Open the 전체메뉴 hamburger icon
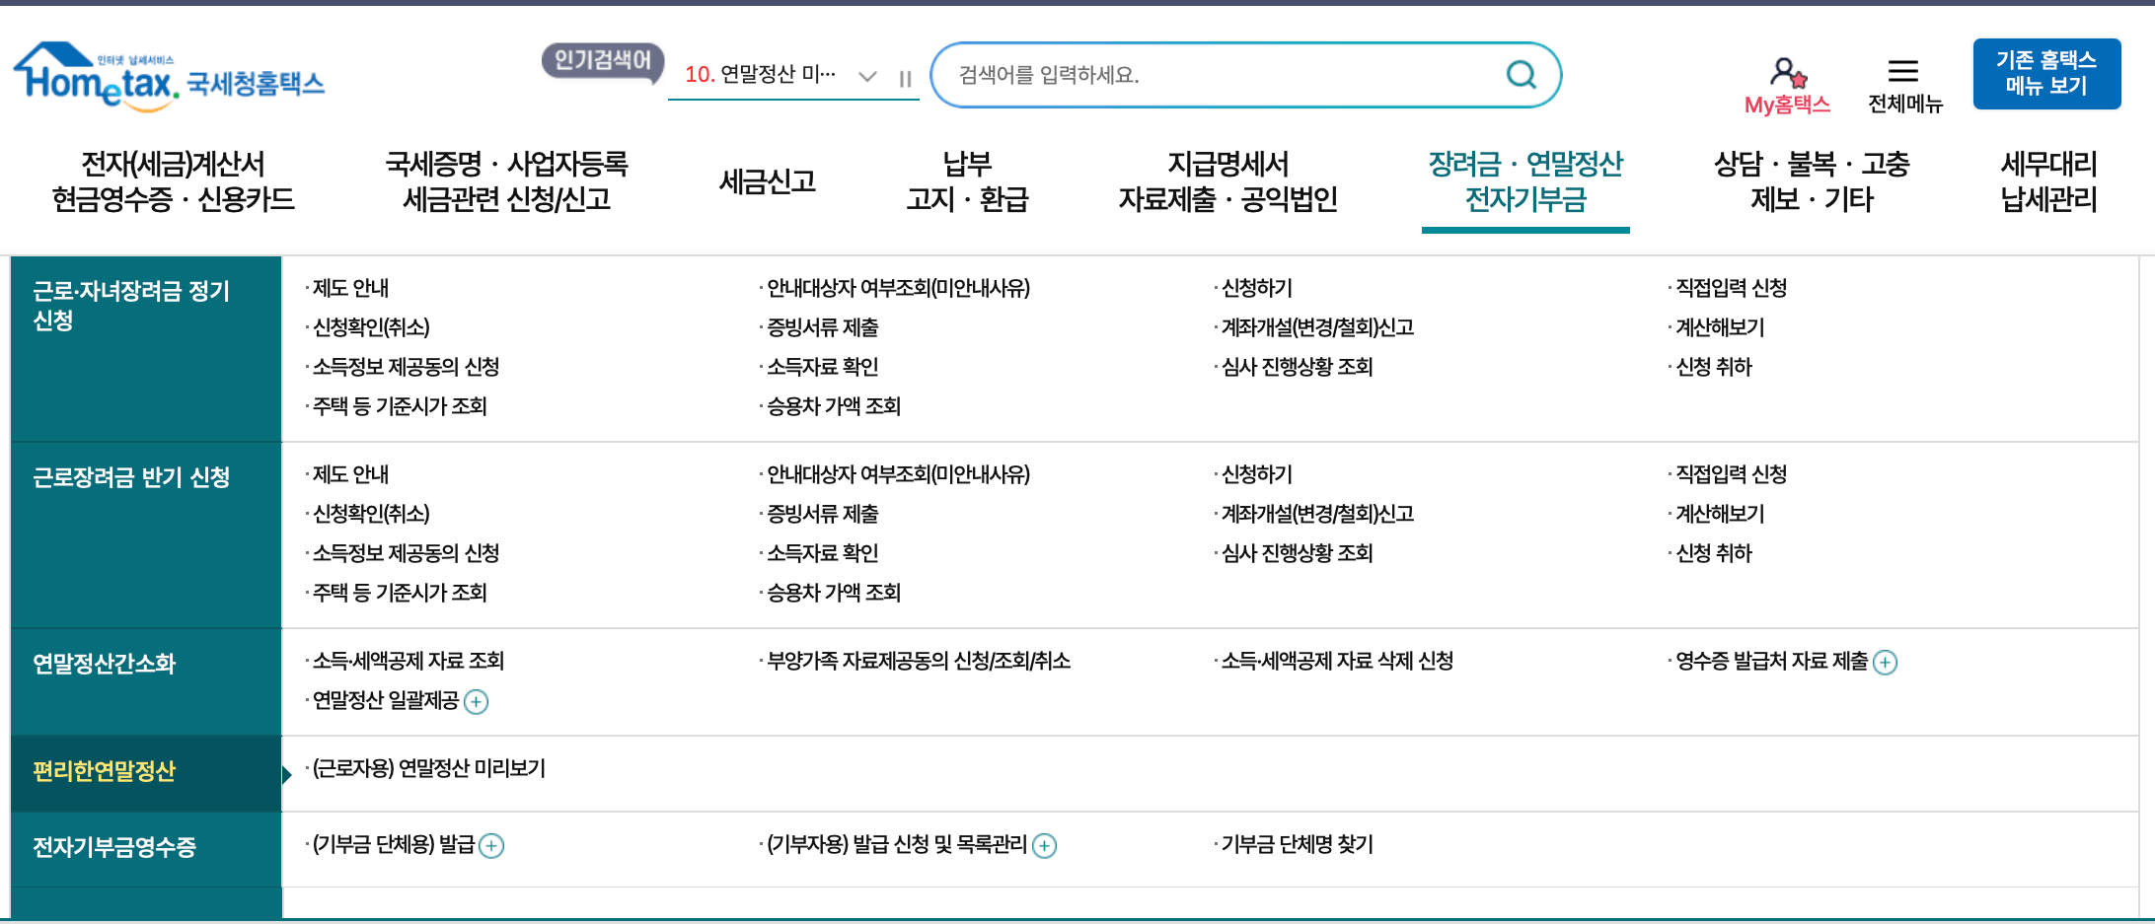Viewport: 2155px width, 924px height. (x=1901, y=71)
